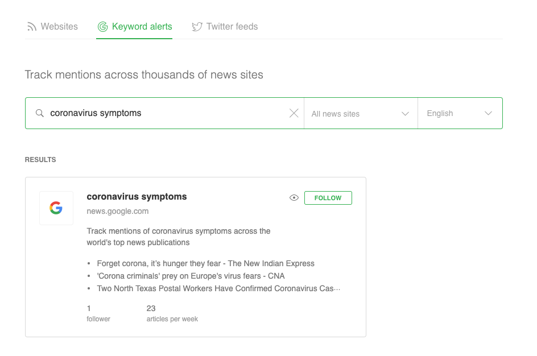Open the North Texas Postal Workers headline
537x356 pixels.
click(218, 288)
